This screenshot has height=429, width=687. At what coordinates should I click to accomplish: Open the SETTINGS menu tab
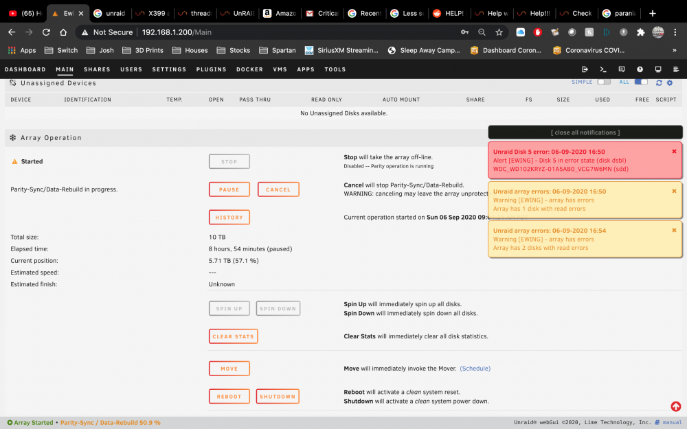[x=169, y=69]
